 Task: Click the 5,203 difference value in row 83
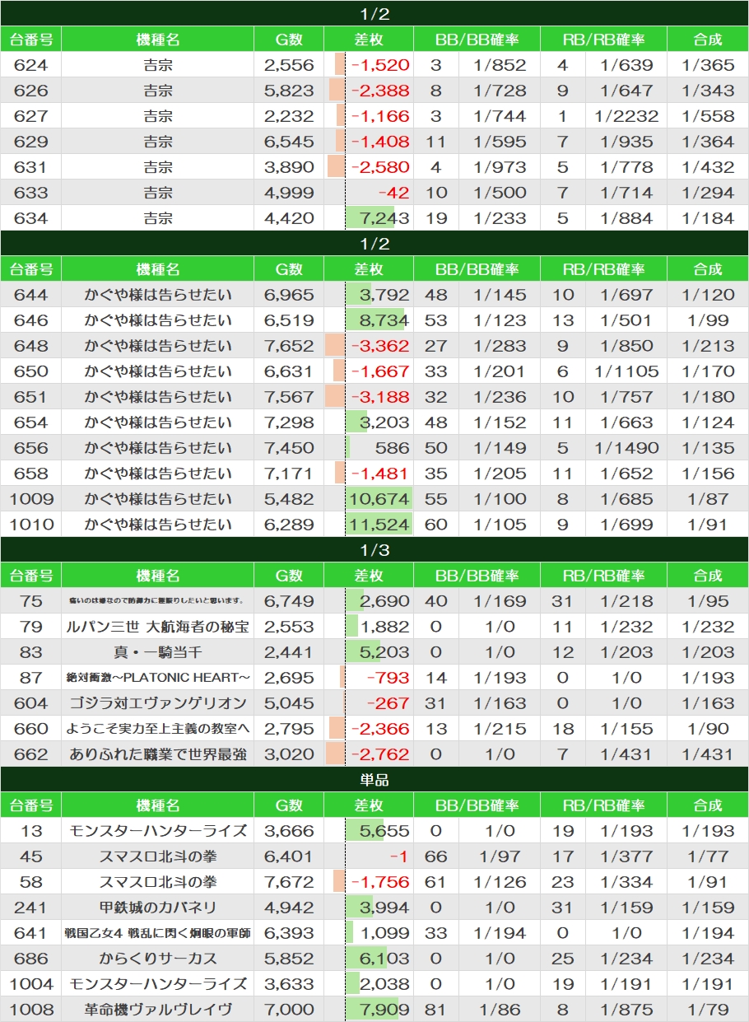[384, 652]
